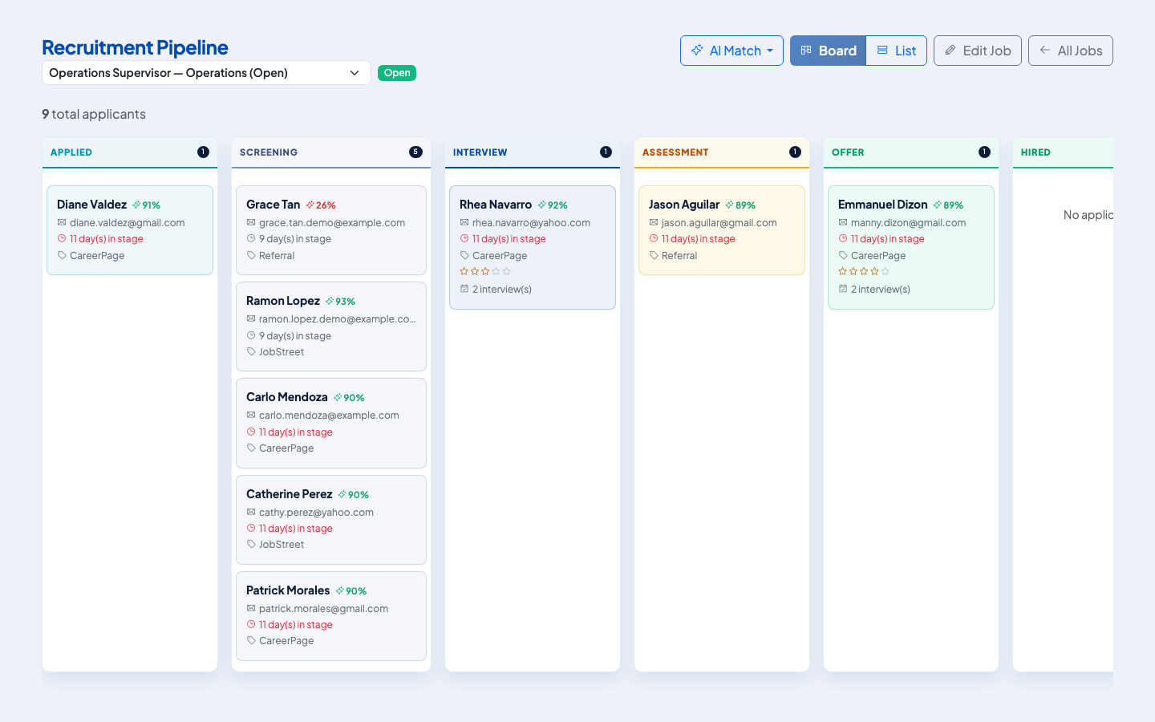Open the job selector dropdown
The width and height of the screenshot is (1155, 722).
point(206,73)
